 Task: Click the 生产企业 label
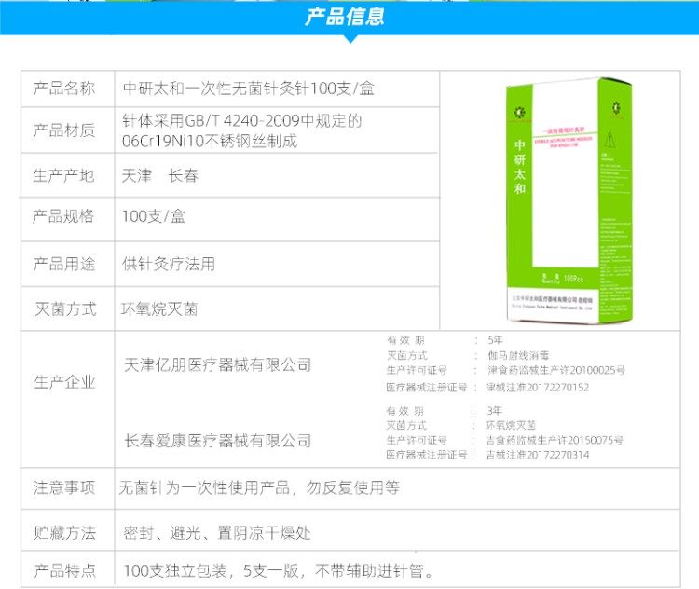pyautogui.click(x=64, y=382)
